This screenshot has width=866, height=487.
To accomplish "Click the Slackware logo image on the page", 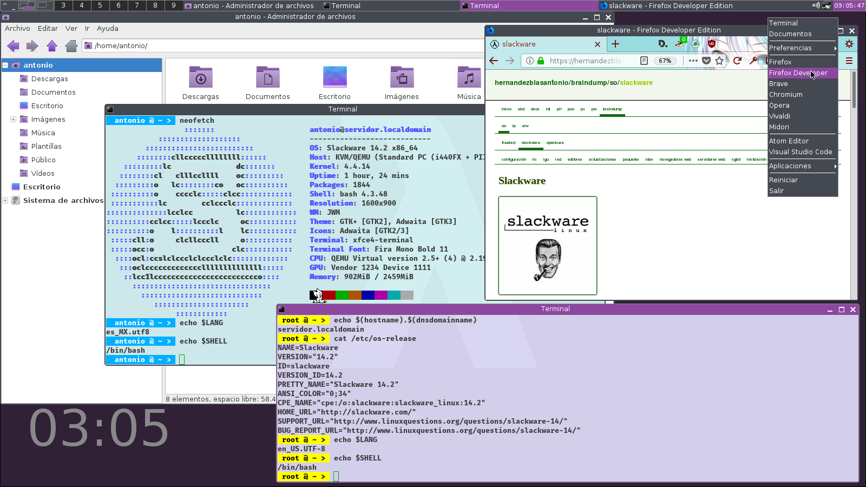I will click(x=548, y=246).
